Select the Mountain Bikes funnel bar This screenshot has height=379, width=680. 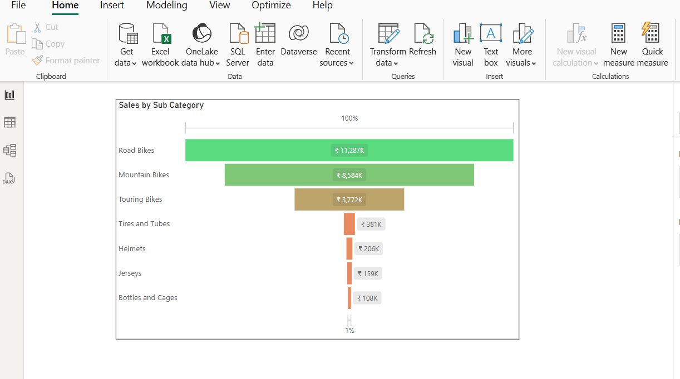tap(349, 174)
